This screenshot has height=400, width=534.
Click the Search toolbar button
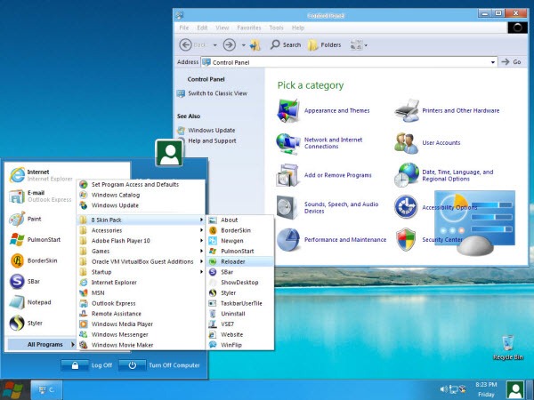(x=286, y=45)
